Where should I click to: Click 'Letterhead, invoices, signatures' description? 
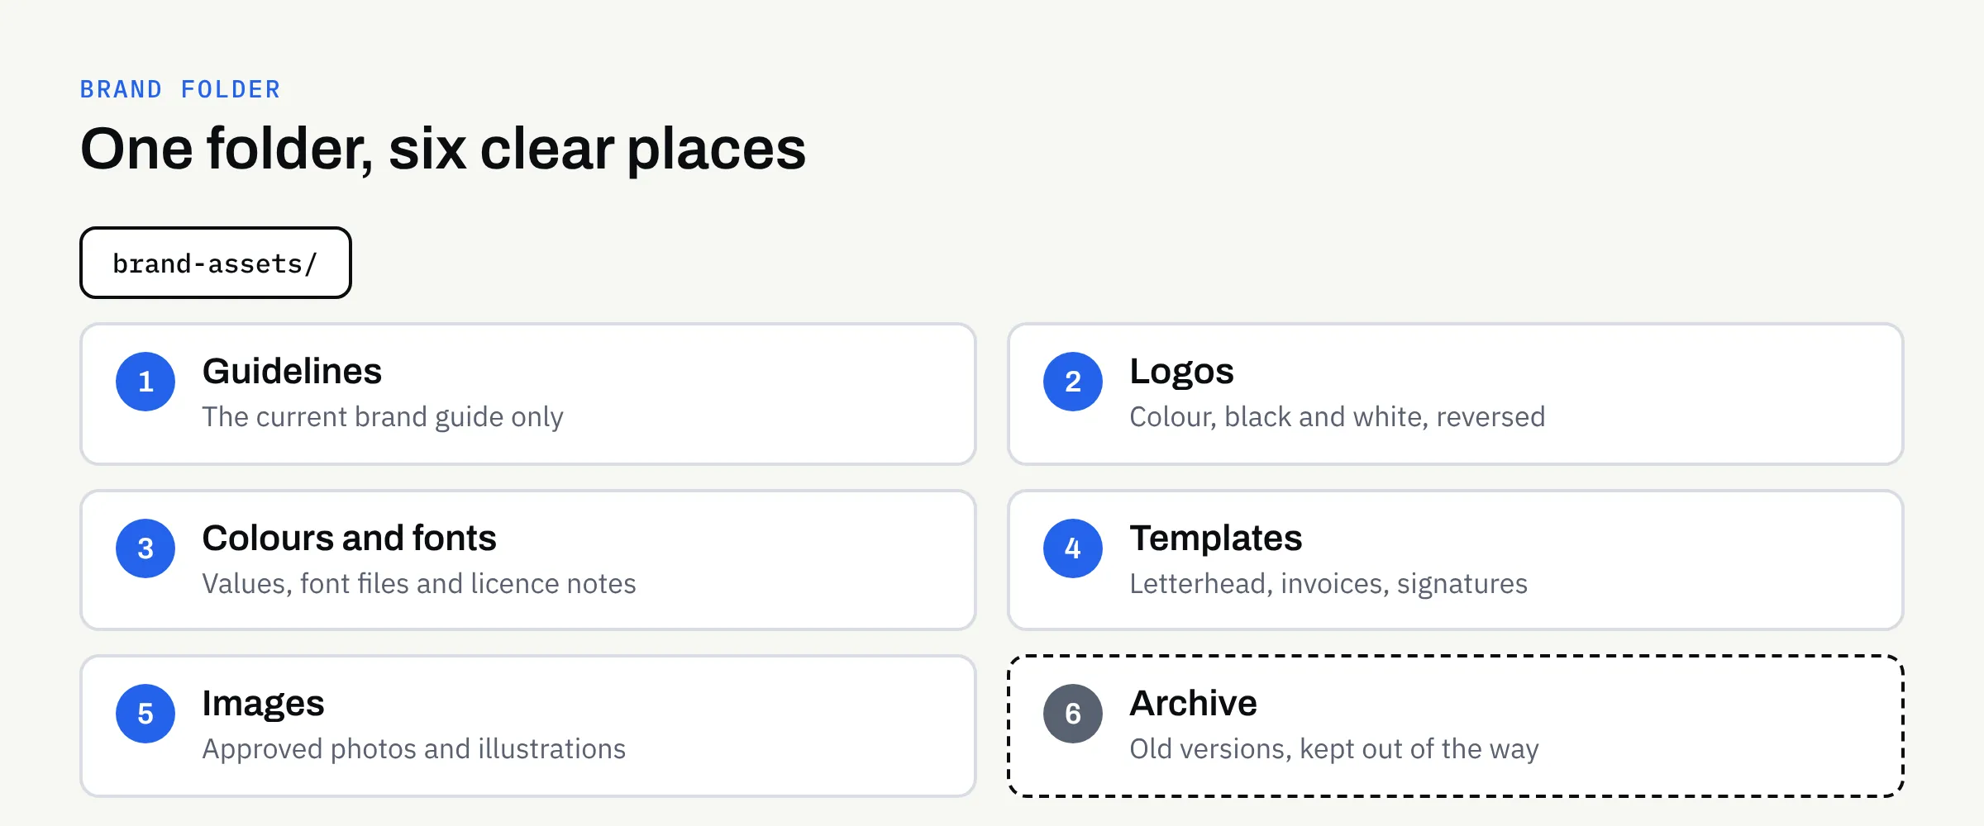[x=1328, y=584]
